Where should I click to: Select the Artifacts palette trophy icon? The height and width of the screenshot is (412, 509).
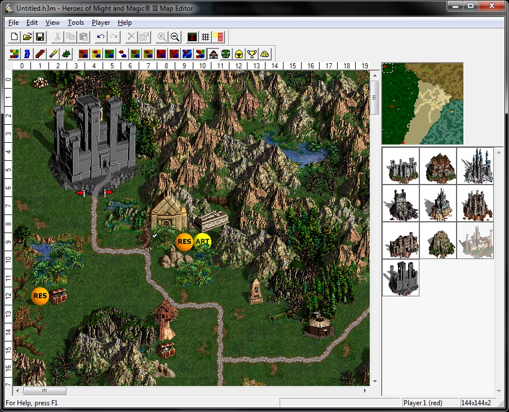click(x=252, y=54)
